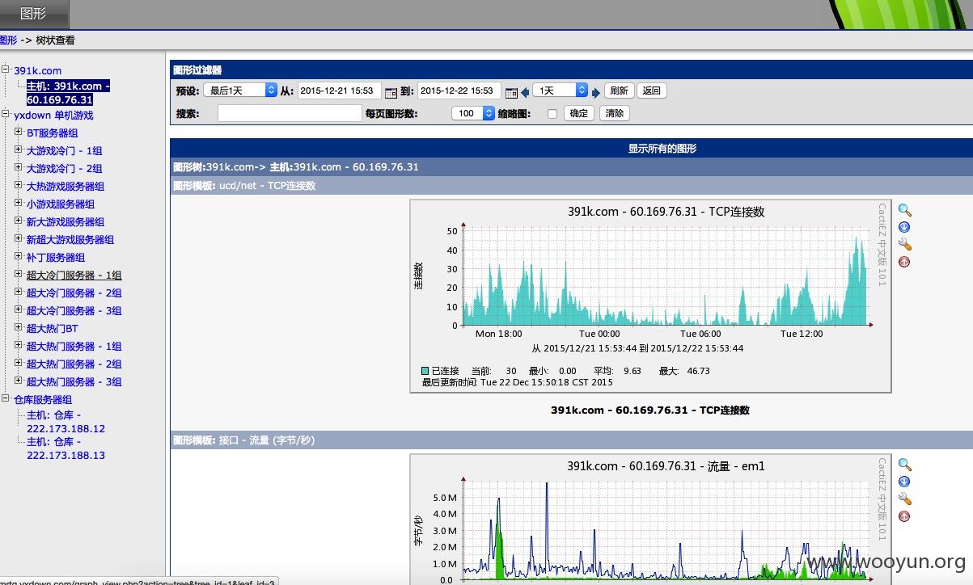This screenshot has width=973, height=585.
Task: Open the 大游戏冷门 - 1组 link
Action: (65, 150)
